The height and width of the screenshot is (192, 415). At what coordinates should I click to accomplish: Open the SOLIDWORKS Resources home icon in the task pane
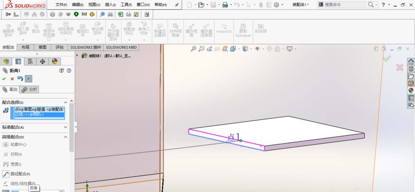click(411, 62)
